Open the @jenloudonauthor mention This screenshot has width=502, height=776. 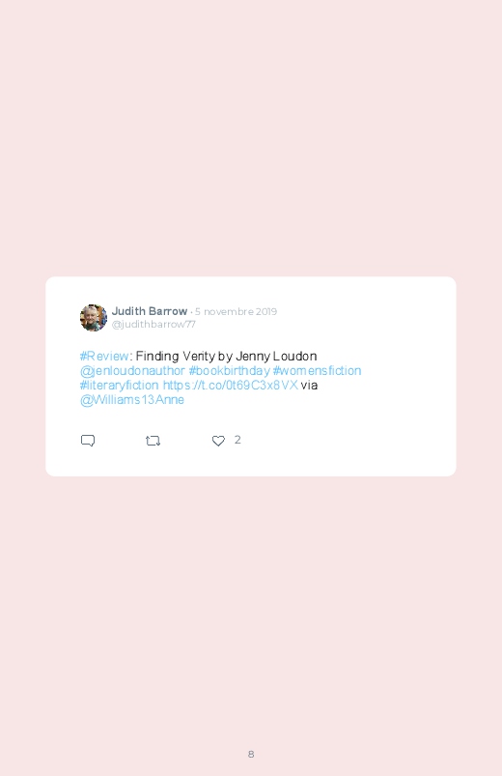(132, 371)
